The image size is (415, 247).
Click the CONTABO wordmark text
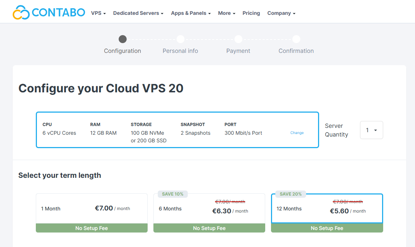59,12
